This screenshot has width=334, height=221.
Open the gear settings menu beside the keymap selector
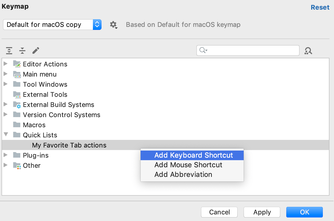(113, 25)
